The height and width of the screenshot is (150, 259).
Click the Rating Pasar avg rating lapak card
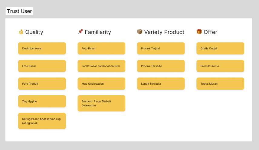[42, 121]
